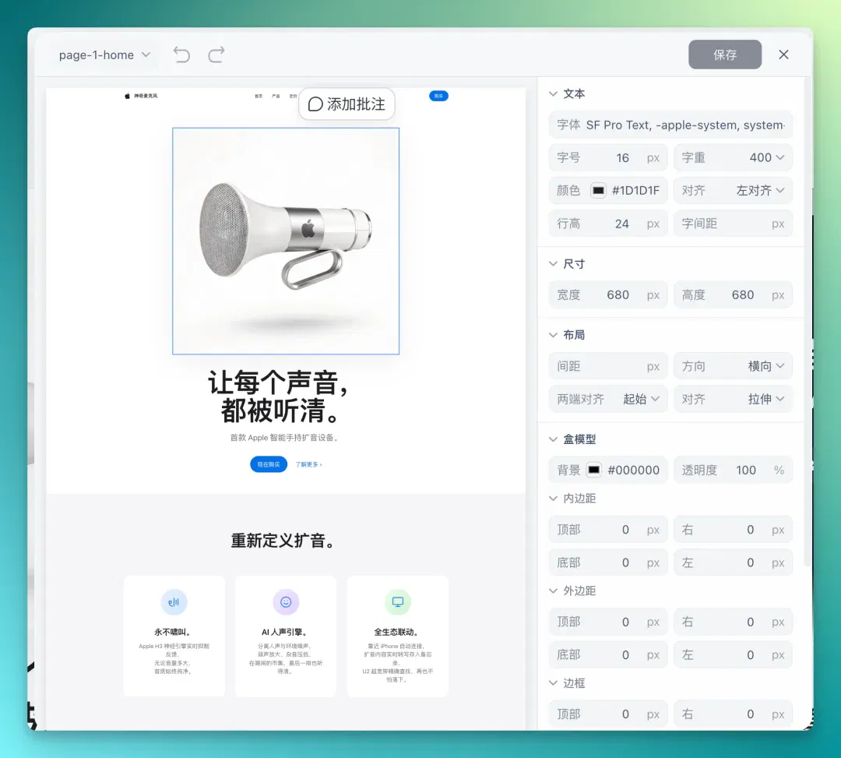Edit the 透明度 100 % field

click(733, 470)
